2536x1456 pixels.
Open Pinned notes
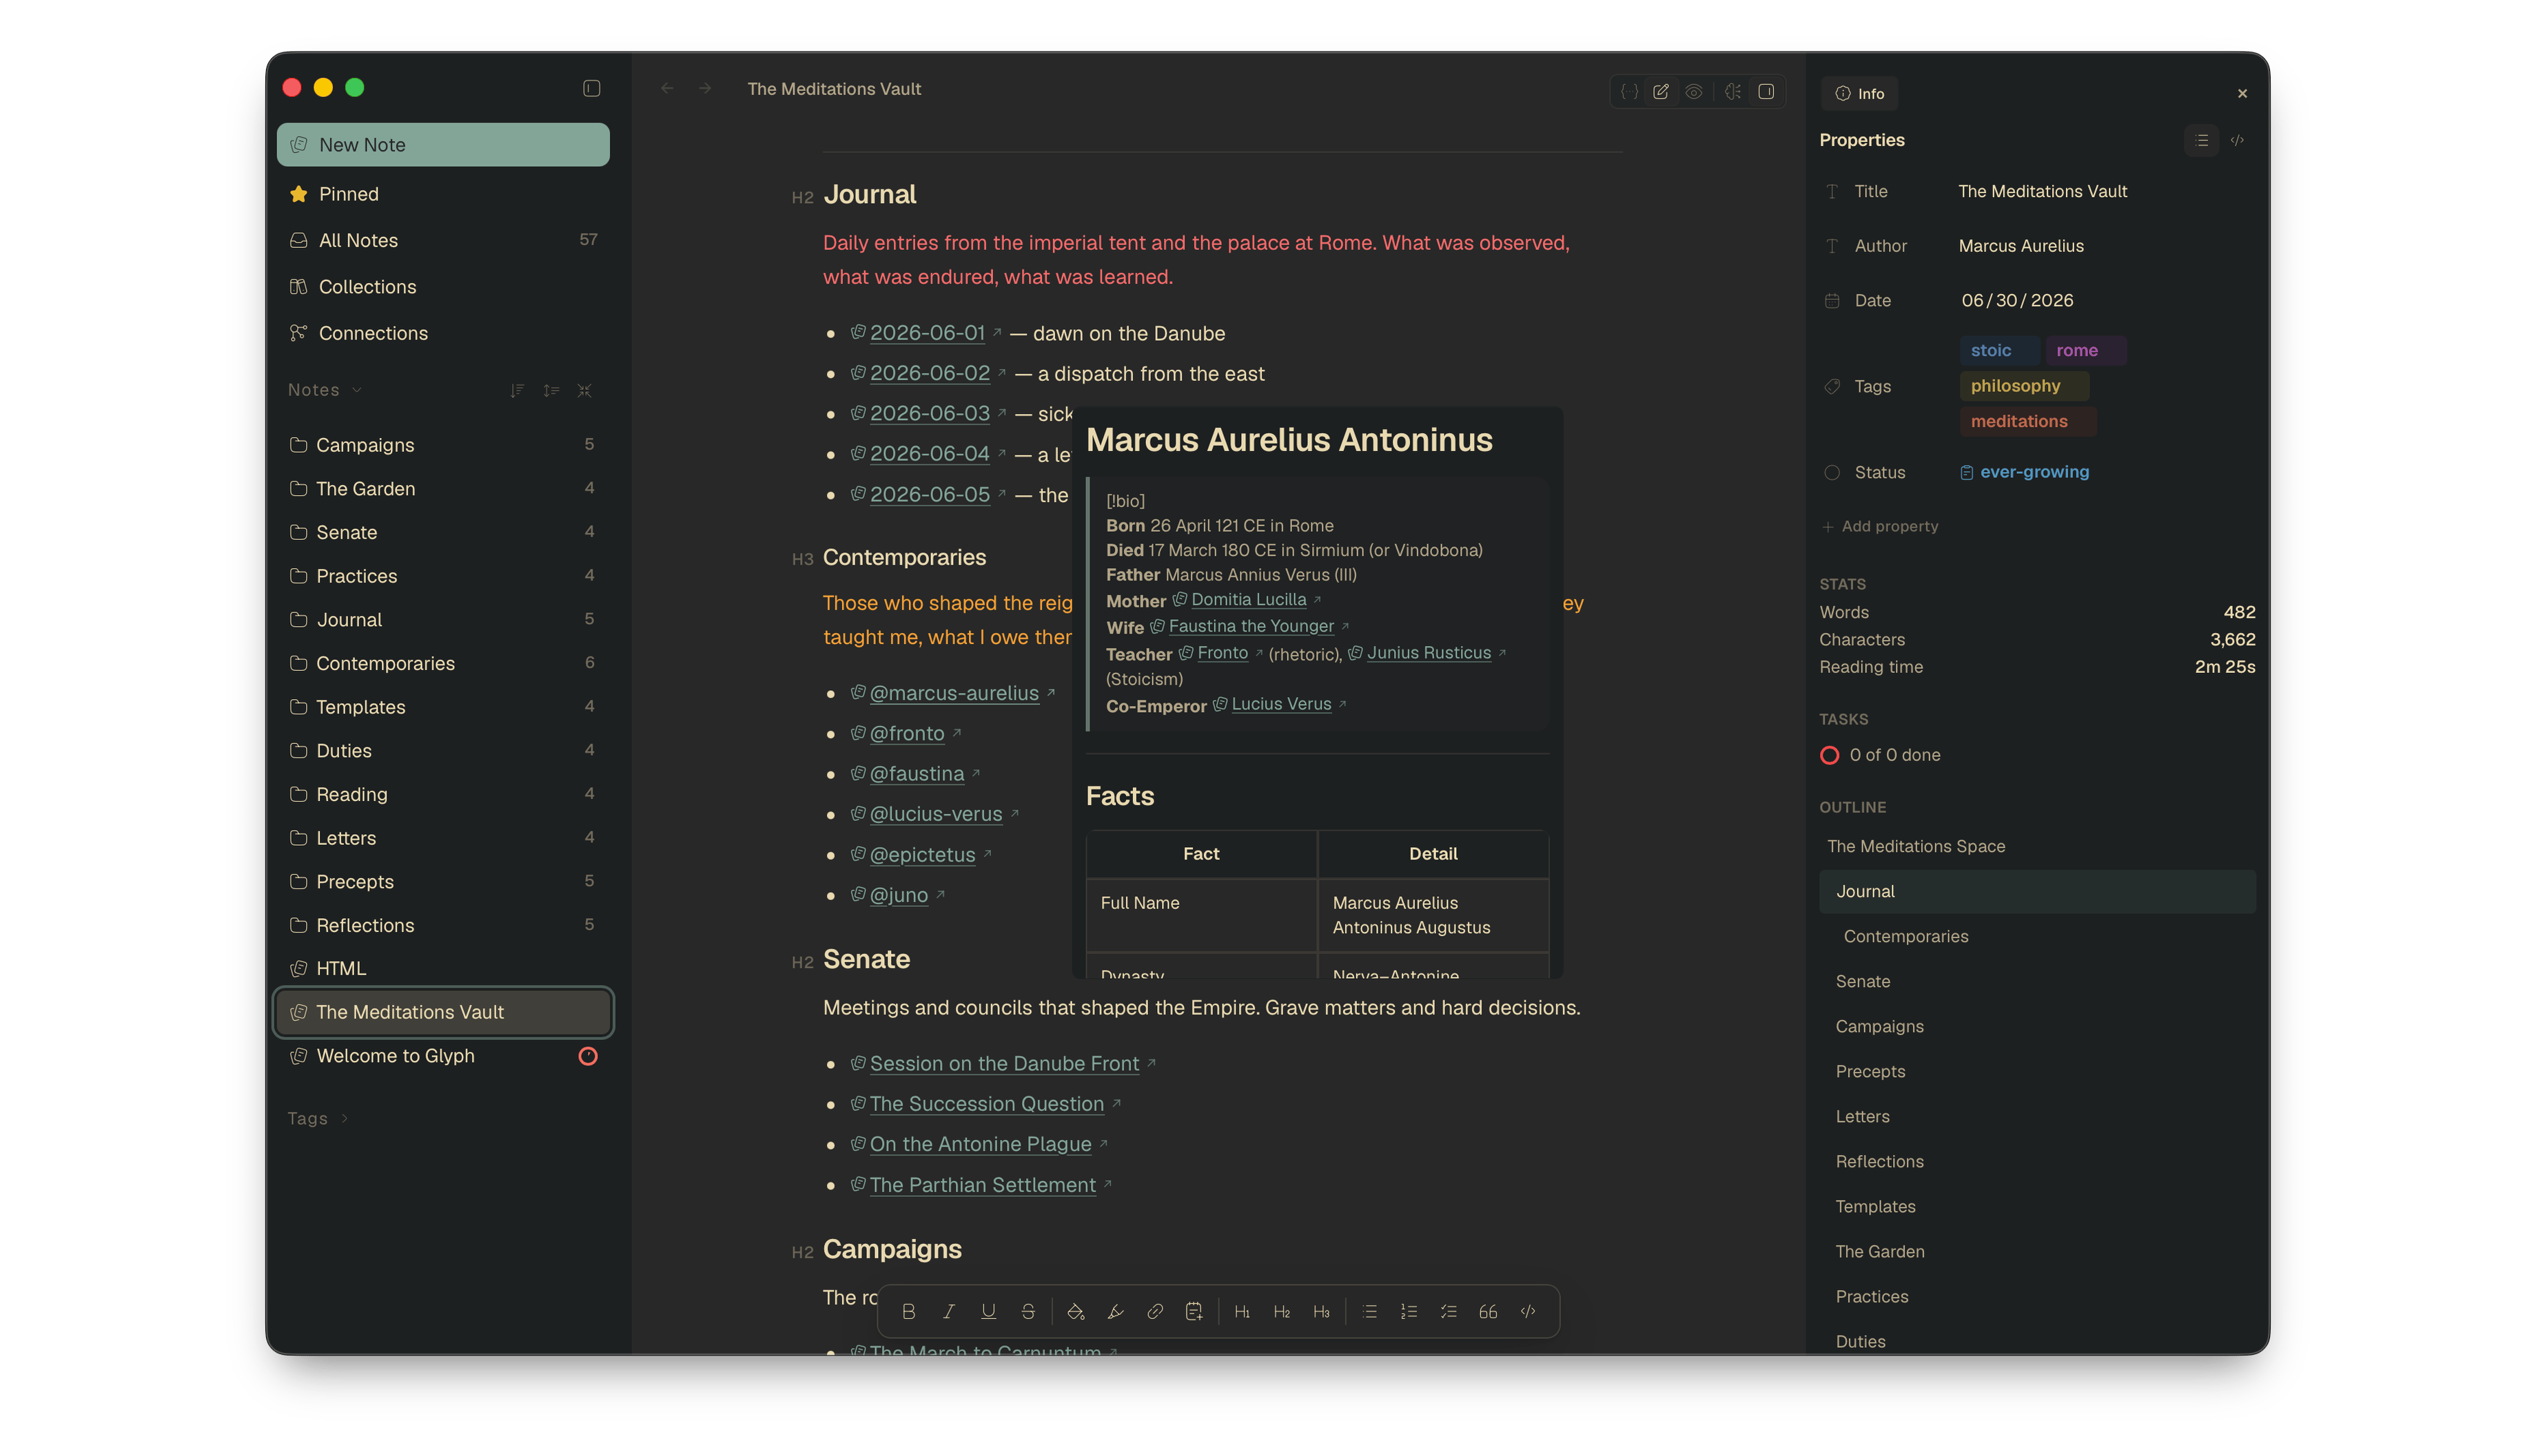443,194
